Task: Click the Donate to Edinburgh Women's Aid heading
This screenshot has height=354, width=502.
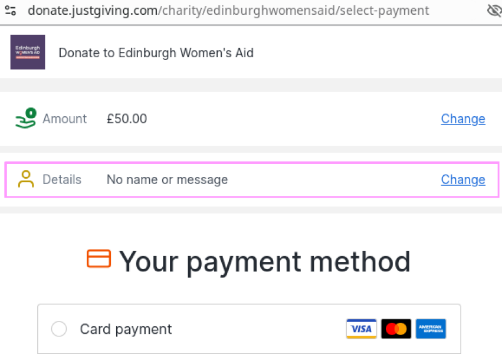Action: 156,53
